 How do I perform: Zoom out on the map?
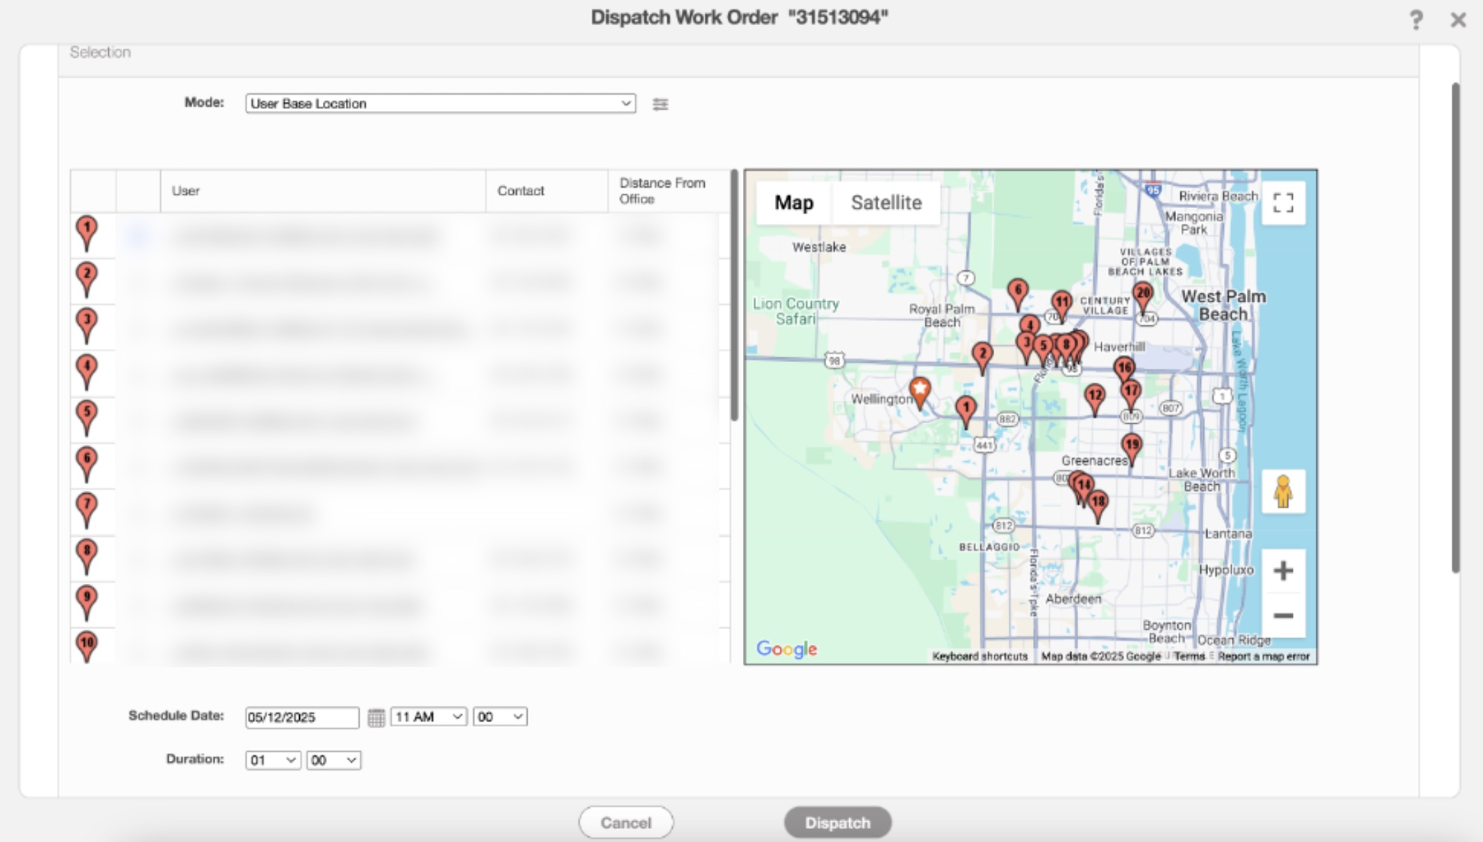point(1283,615)
